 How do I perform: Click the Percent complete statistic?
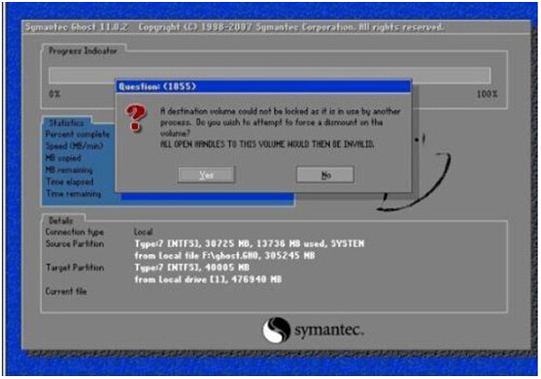78,135
